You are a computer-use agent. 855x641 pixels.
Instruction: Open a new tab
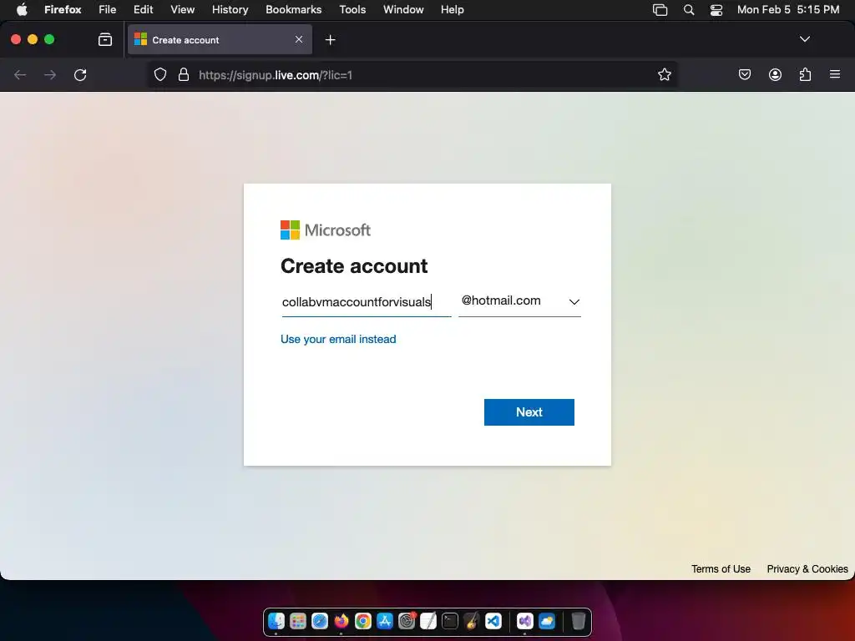click(x=330, y=40)
